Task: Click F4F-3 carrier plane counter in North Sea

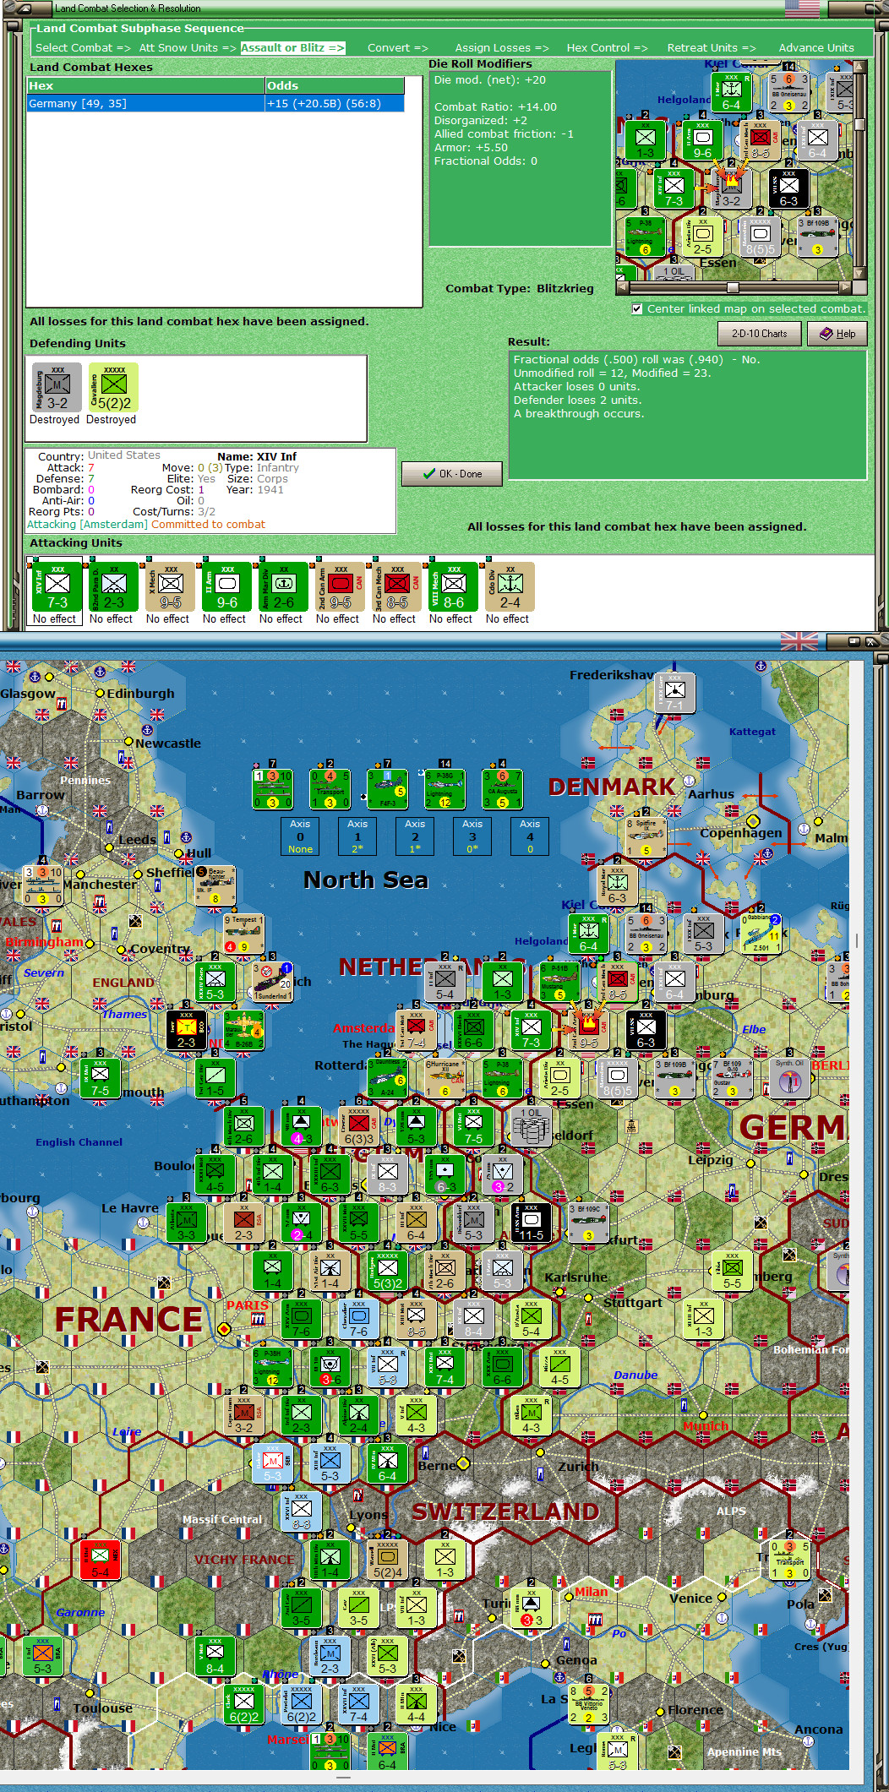Action: [x=388, y=788]
